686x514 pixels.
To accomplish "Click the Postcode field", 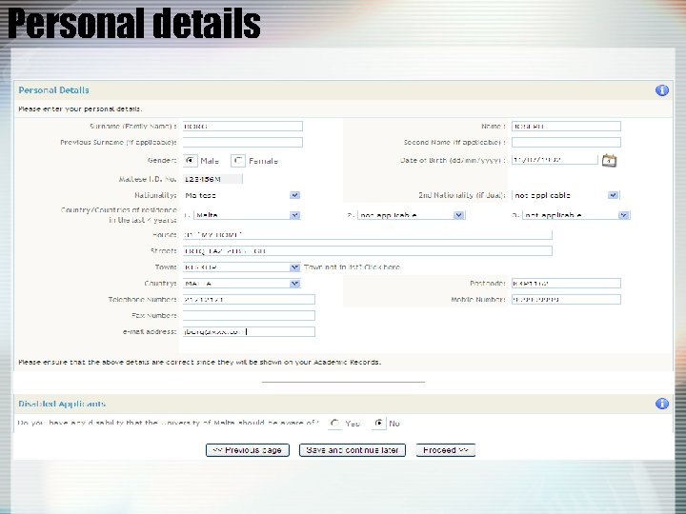I will (566, 284).
